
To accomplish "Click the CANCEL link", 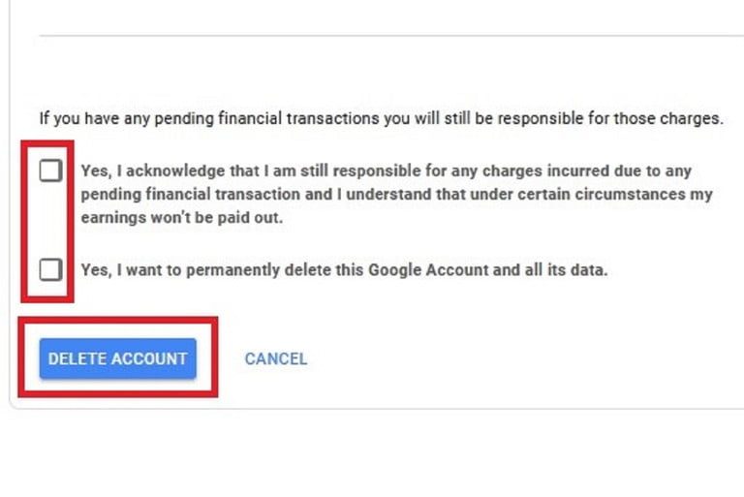I will [275, 358].
